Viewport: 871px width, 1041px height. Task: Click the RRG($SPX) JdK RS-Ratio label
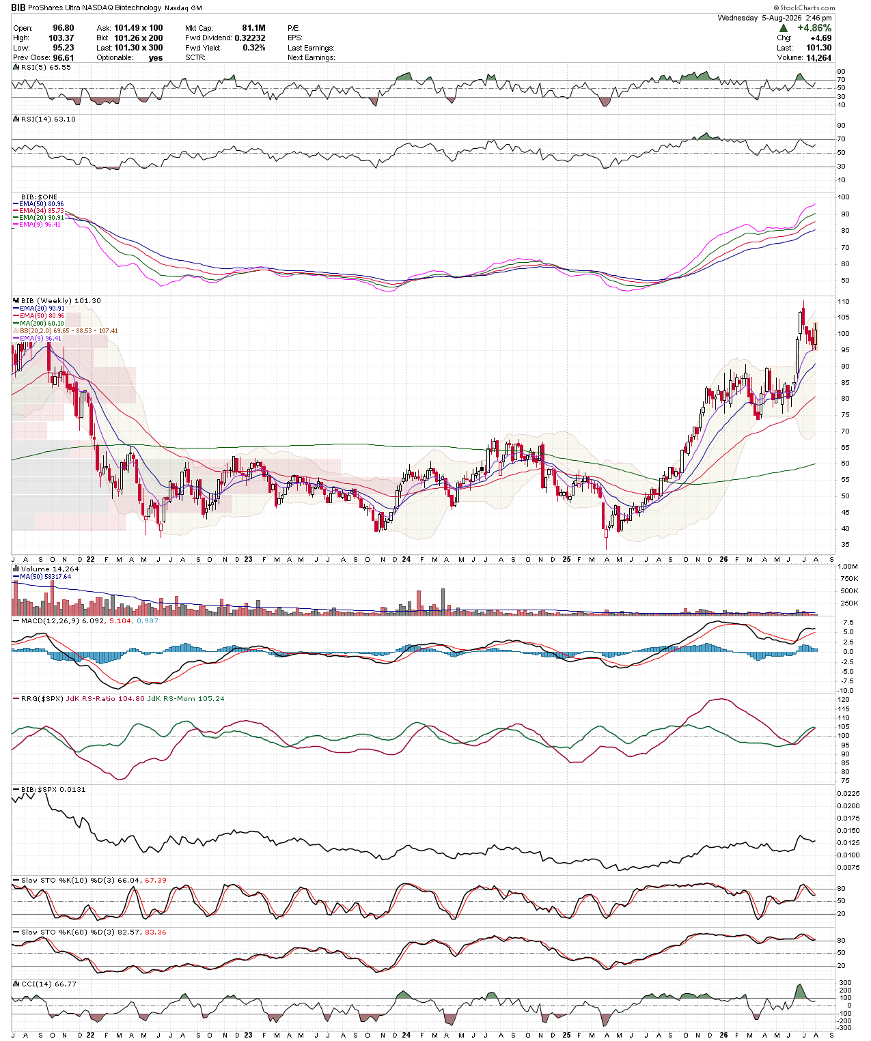(82, 699)
